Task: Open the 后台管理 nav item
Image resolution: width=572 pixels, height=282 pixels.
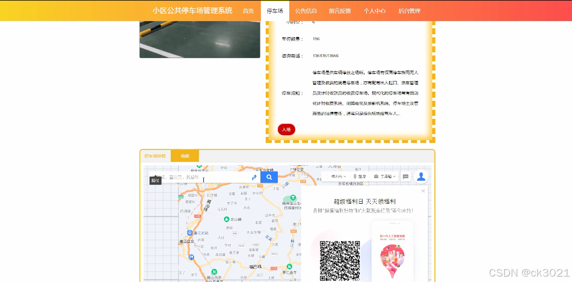Action: coord(409,11)
